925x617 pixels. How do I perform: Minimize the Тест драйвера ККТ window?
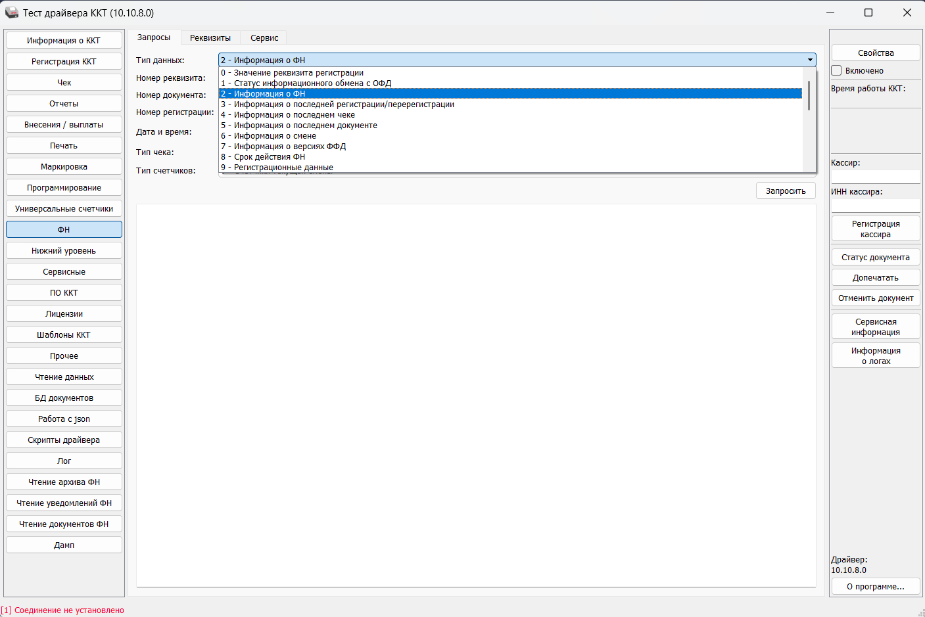(830, 12)
